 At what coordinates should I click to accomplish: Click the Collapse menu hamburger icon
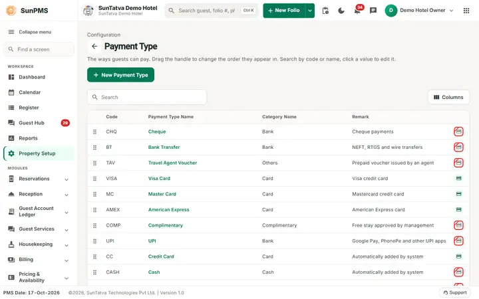[x=11, y=32]
